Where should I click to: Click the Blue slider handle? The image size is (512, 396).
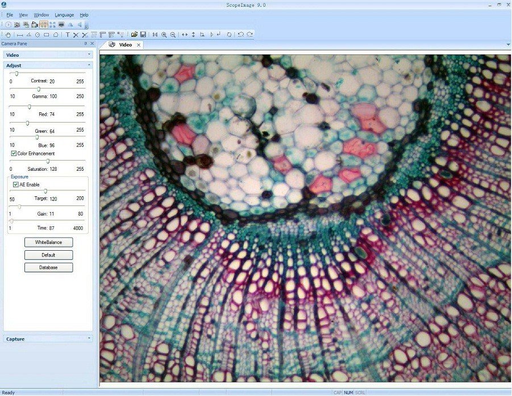[38, 137]
